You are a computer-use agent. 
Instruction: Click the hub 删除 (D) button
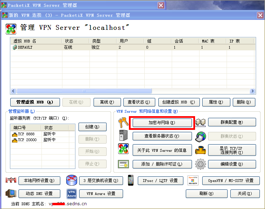pyautogui.click(x=244, y=102)
